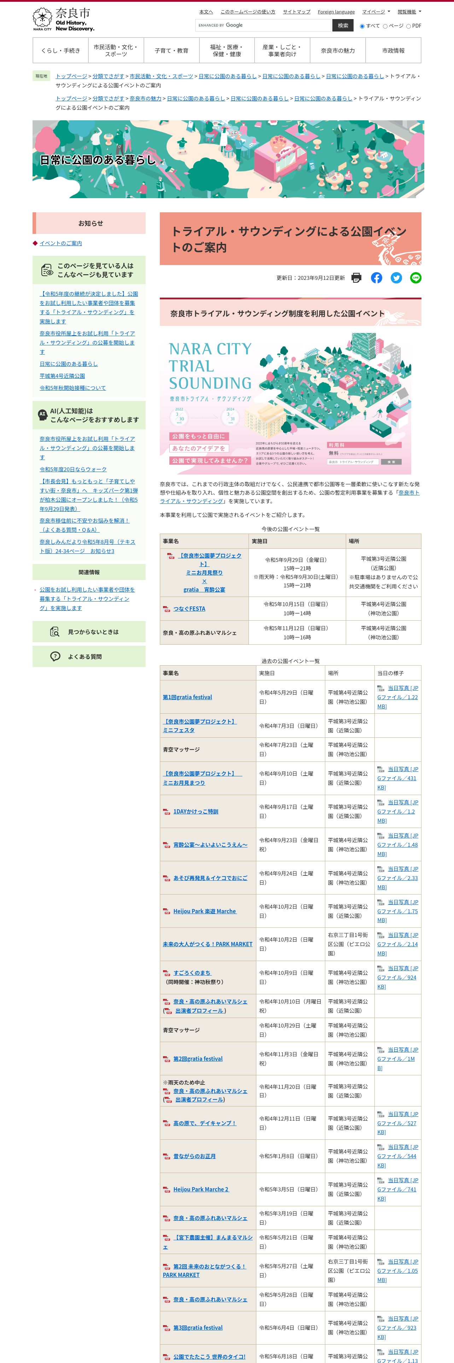Jump to 本文へ link
The image size is (454, 1363).
(x=206, y=12)
